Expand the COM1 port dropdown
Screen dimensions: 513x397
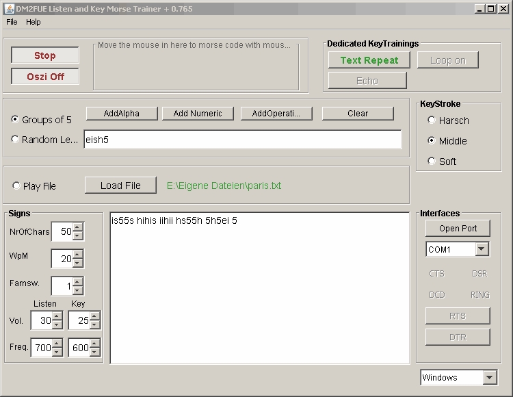(481, 249)
